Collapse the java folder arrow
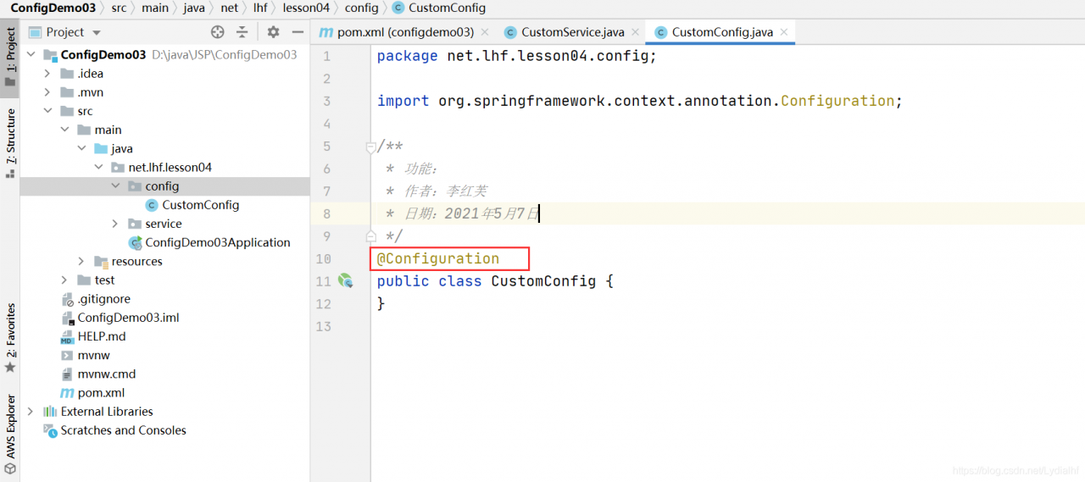The height and width of the screenshot is (482, 1085). pyautogui.click(x=82, y=148)
